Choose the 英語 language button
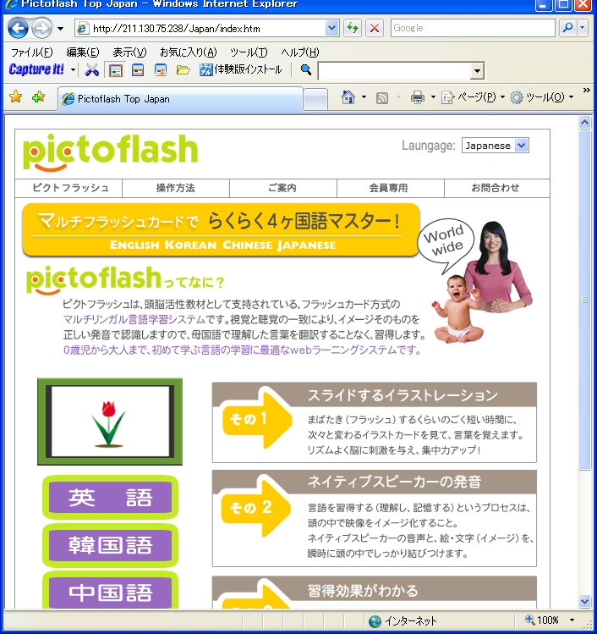Viewport: 597px width, 634px height. (110, 498)
